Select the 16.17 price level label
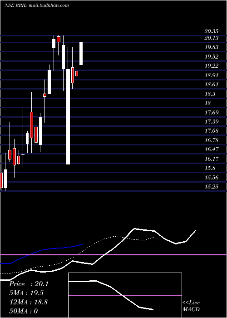This screenshot has height=318, width=227. click(x=212, y=159)
